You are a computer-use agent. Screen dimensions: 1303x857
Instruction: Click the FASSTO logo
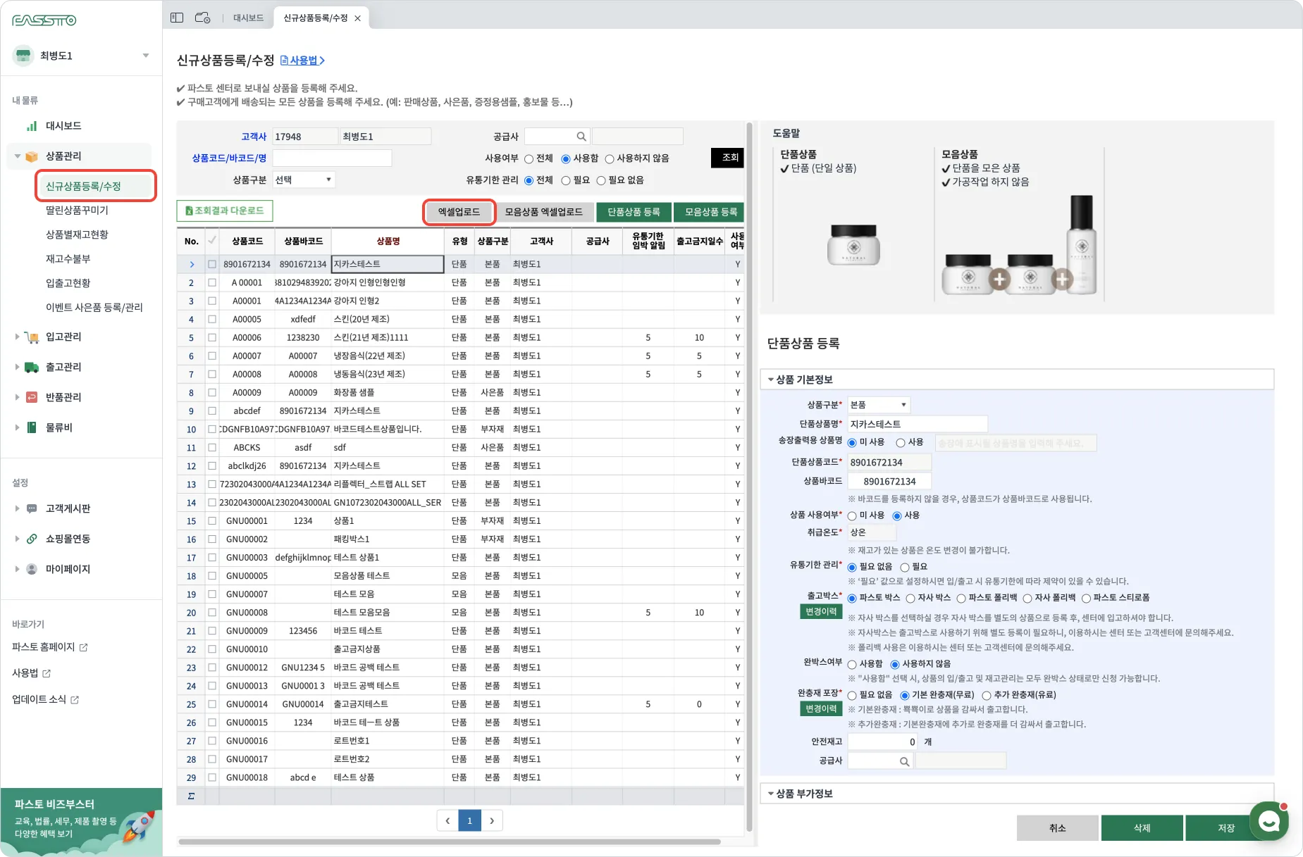tap(44, 20)
